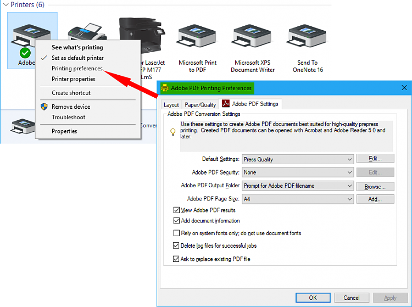412x307 pixels.
Task: Select the Adobe PDF Settings tab
Action: click(250, 104)
